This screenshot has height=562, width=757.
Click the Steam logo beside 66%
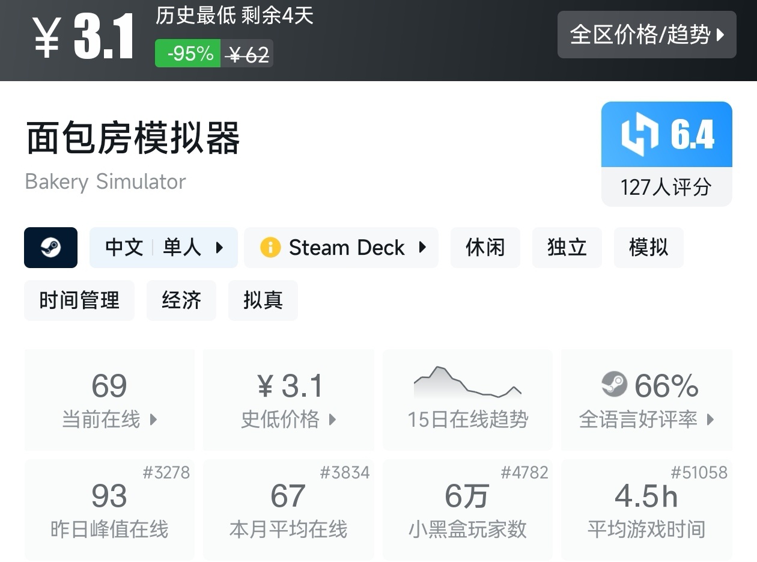[614, 385]
